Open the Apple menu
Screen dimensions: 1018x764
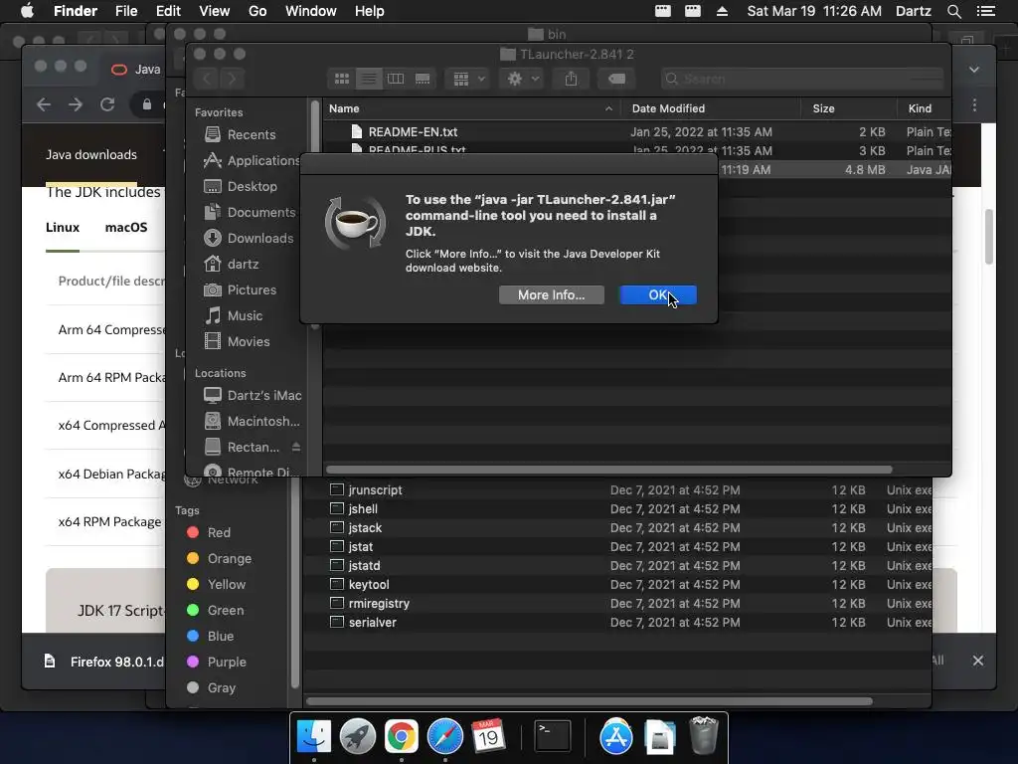click(27, 11)
